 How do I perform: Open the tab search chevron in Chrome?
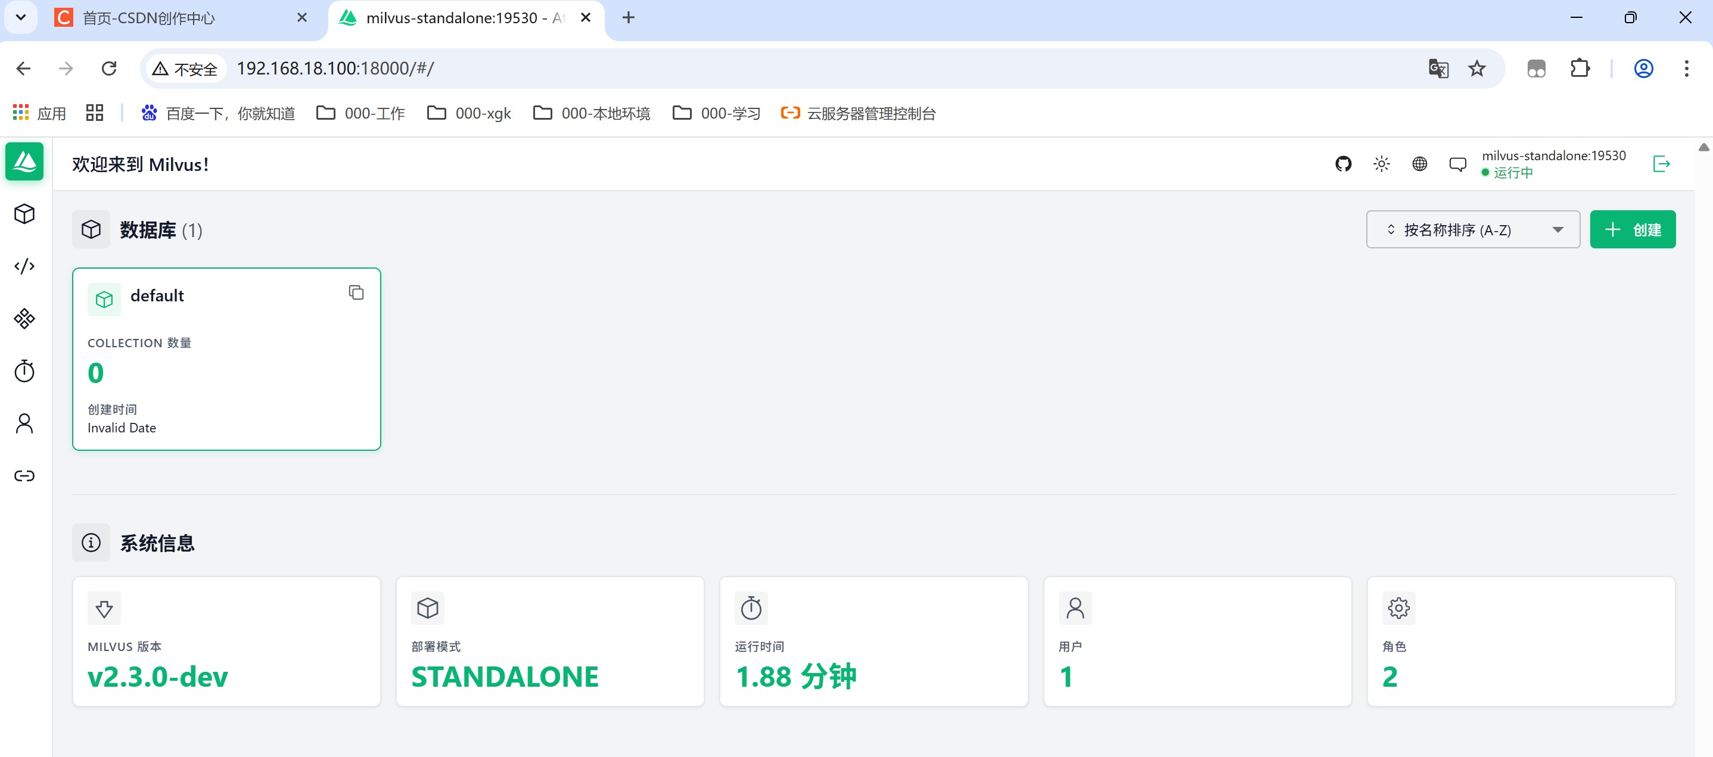[x=21, y=17]
